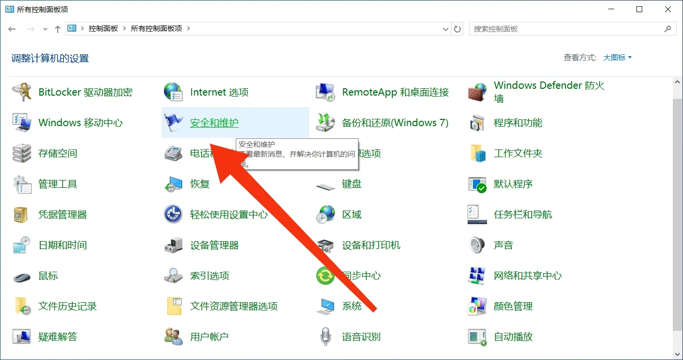683x360 pixels.
Task: Click the 控制面板 breadcrumb
Action: pos(103,29)
